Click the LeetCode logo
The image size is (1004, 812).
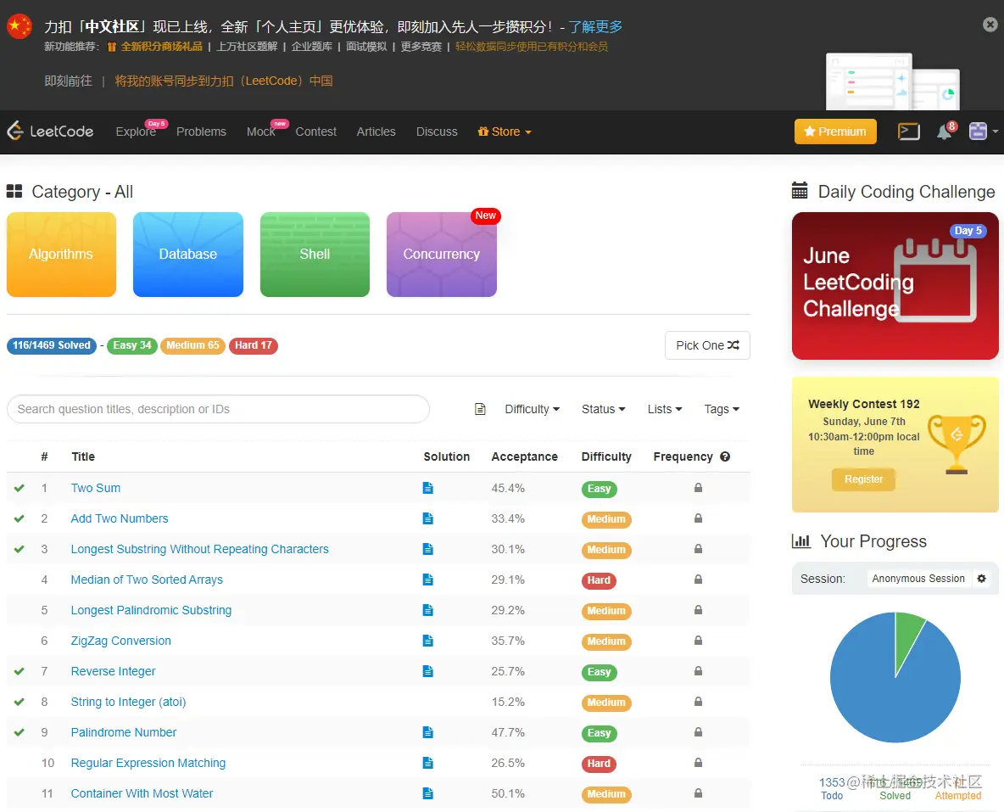click(50, 132)
